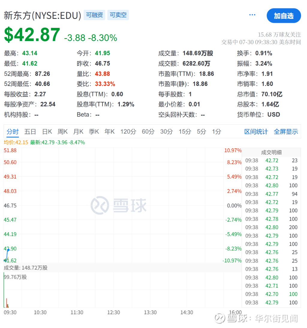Viewport: 307px width, 328px height.
Task: Click the trade row with price 42.70
Action: pyautogui.click(x=271, y=294)
